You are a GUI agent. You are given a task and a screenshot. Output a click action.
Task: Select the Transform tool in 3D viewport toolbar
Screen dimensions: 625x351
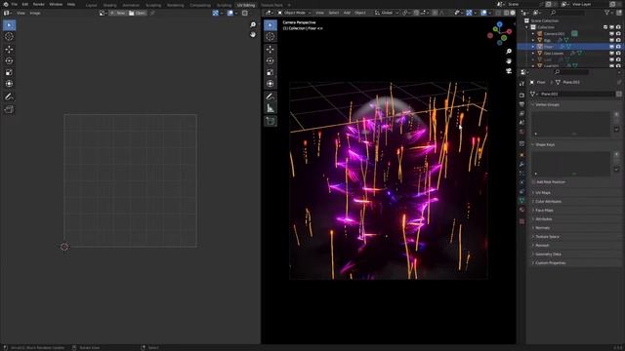(271, 84)
